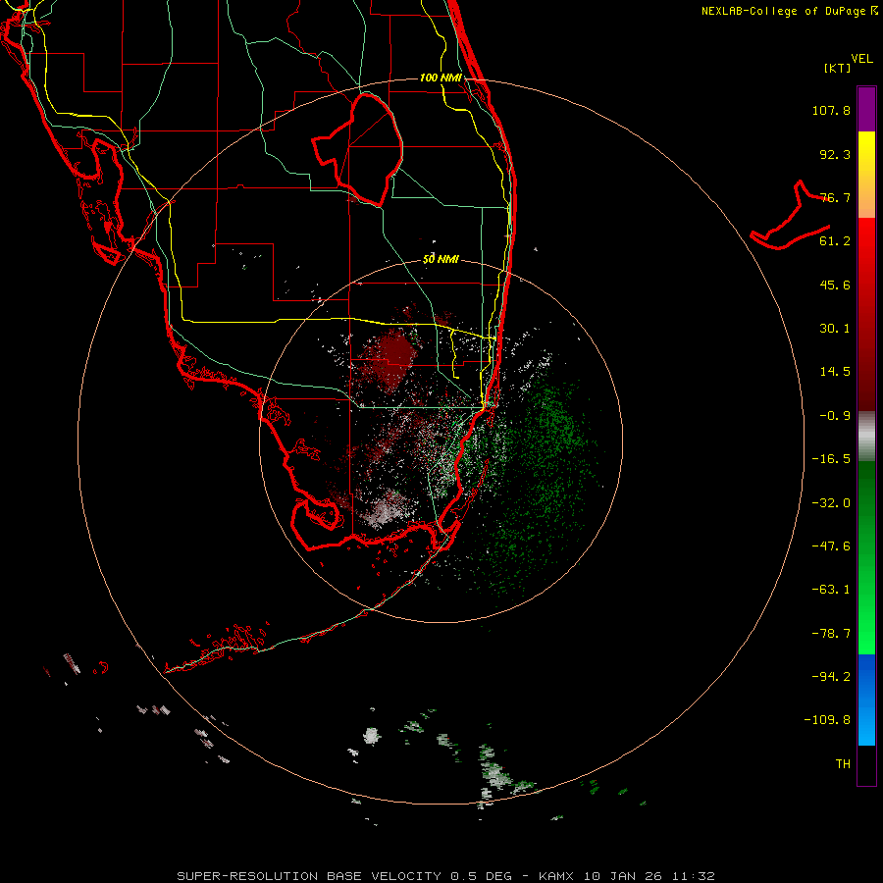Screen dimensions: 883x883
Task: Click the [KT] units label
Action: coord(838,68)
